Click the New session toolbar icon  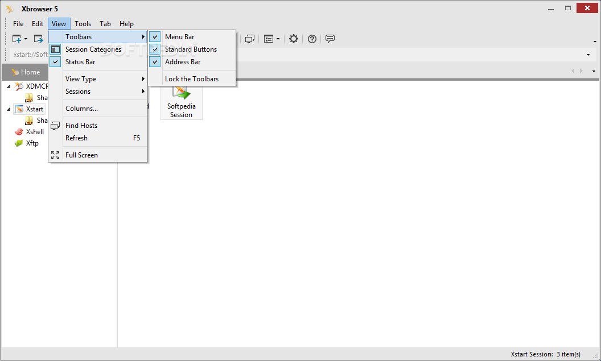[17, 39]
